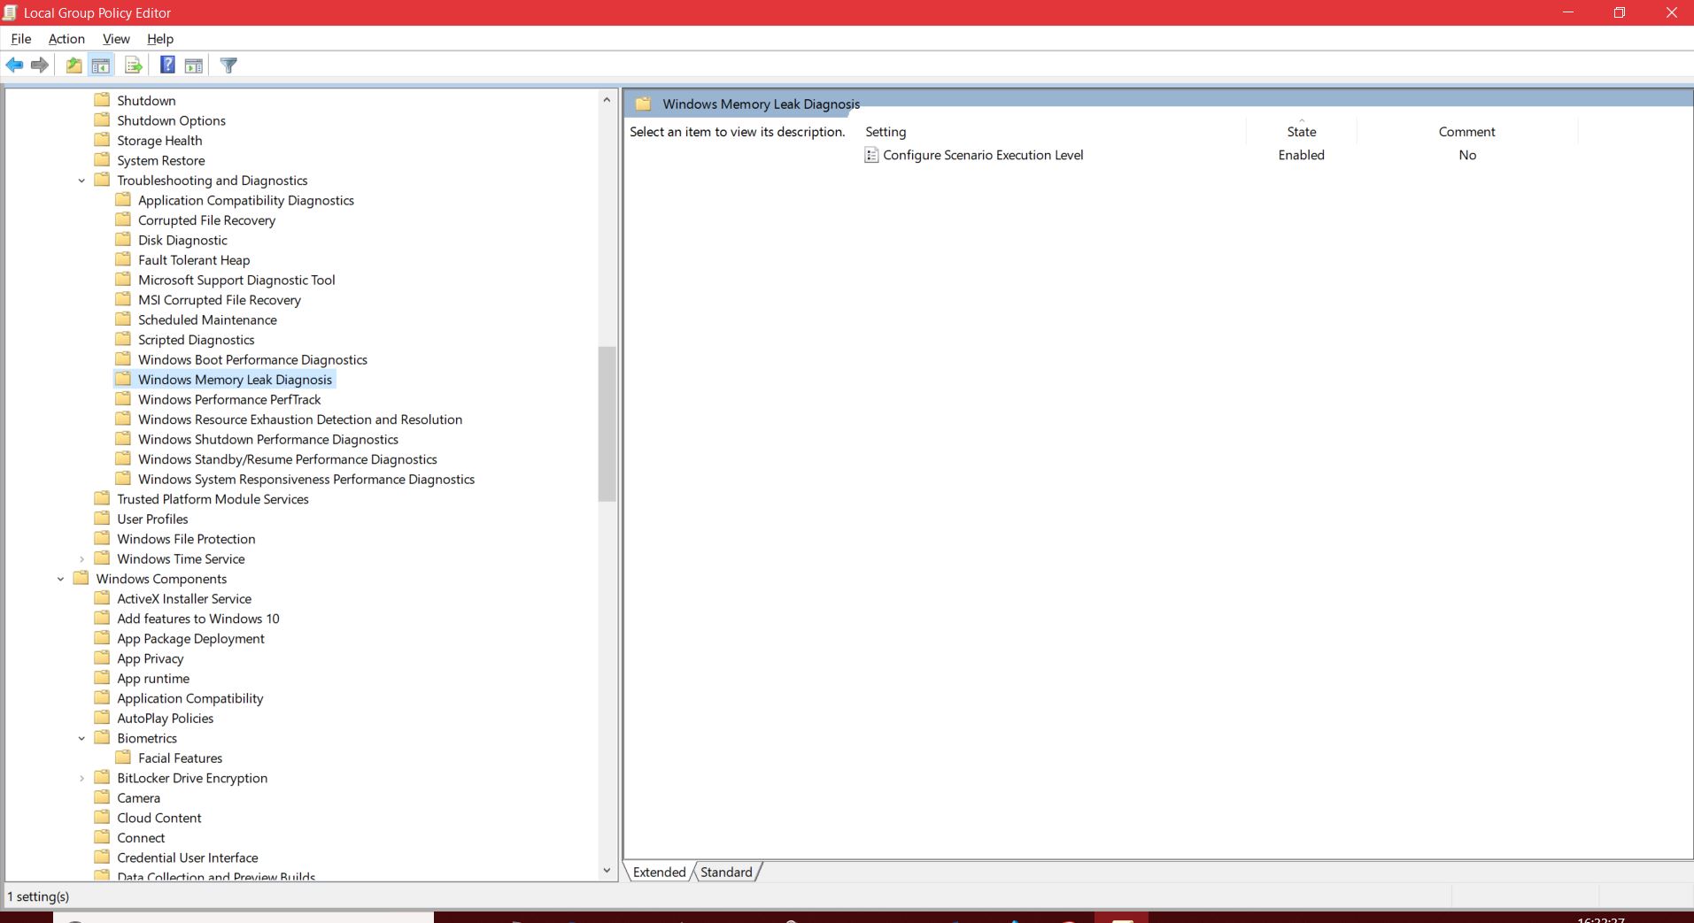This screenshot has height=923, width=1694.
Task: Click the Export List toolbar icon
Action: click(134, 65)
